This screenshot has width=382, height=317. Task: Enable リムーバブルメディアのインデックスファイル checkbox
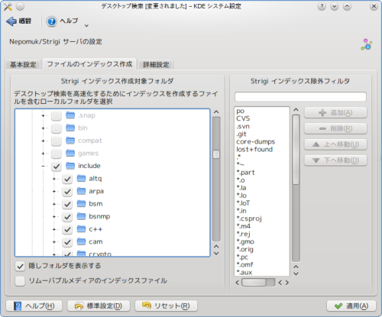pyautogui.click(x=20, y=281)
